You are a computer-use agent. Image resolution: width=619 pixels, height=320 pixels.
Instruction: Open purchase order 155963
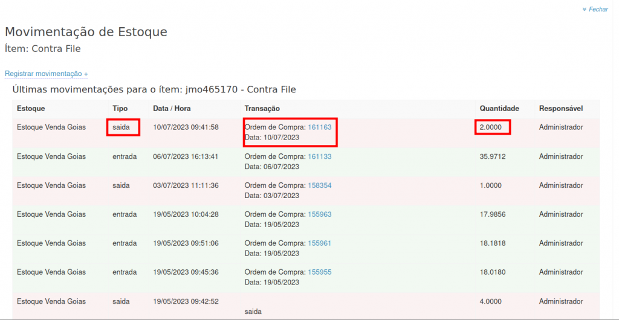coord(320,214)
